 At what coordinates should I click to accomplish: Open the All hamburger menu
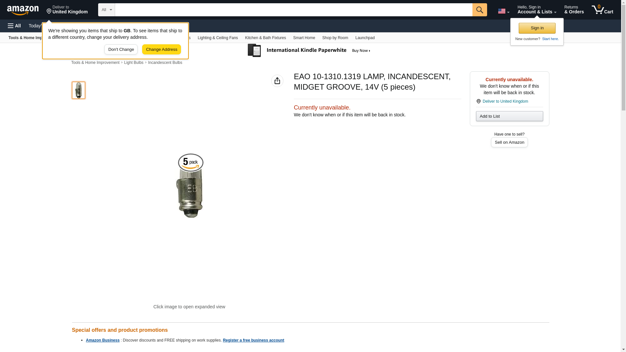(14, 26)
